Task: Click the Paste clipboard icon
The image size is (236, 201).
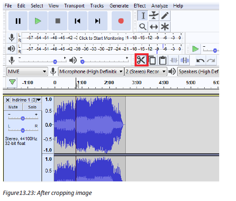Action: tap(163, 60)
